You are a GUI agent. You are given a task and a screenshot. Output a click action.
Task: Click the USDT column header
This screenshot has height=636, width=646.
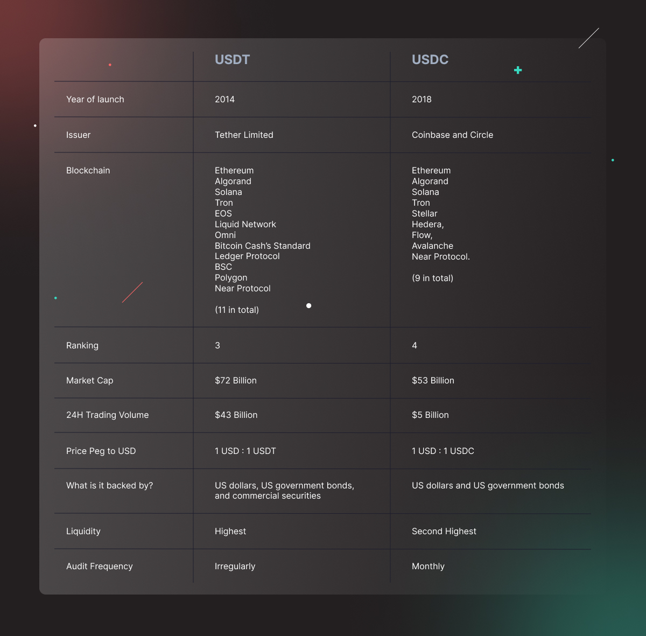tap(232, 60)
